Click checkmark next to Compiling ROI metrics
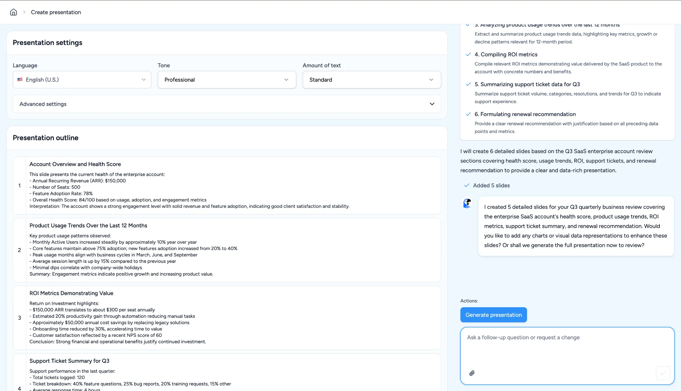The width and height of the screenshot is (681, 391). [x=468, y=55]
